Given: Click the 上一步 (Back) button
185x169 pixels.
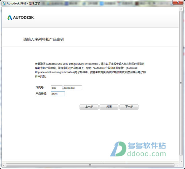Looking at the screenshot, I should point(89,107).
